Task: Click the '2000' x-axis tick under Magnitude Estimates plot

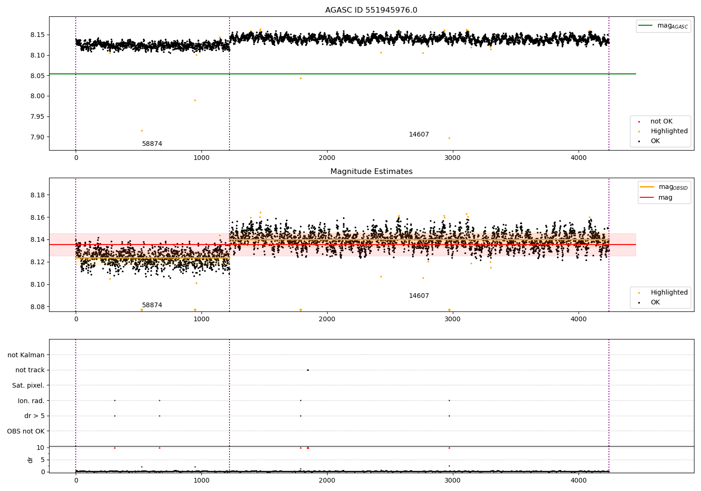Action: 327,319
